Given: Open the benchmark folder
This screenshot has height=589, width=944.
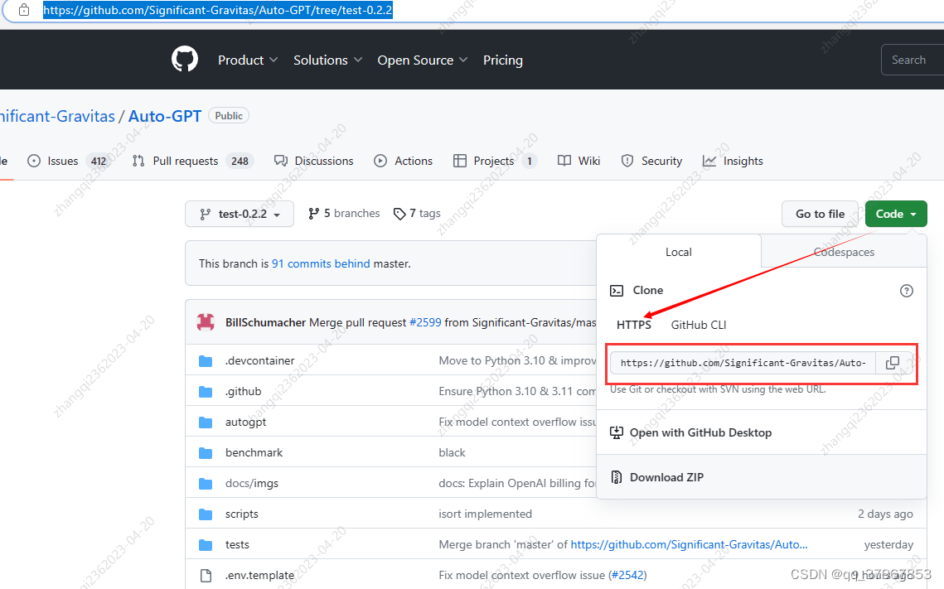Looking at the screenshot, I should click(x=254, y=452).
